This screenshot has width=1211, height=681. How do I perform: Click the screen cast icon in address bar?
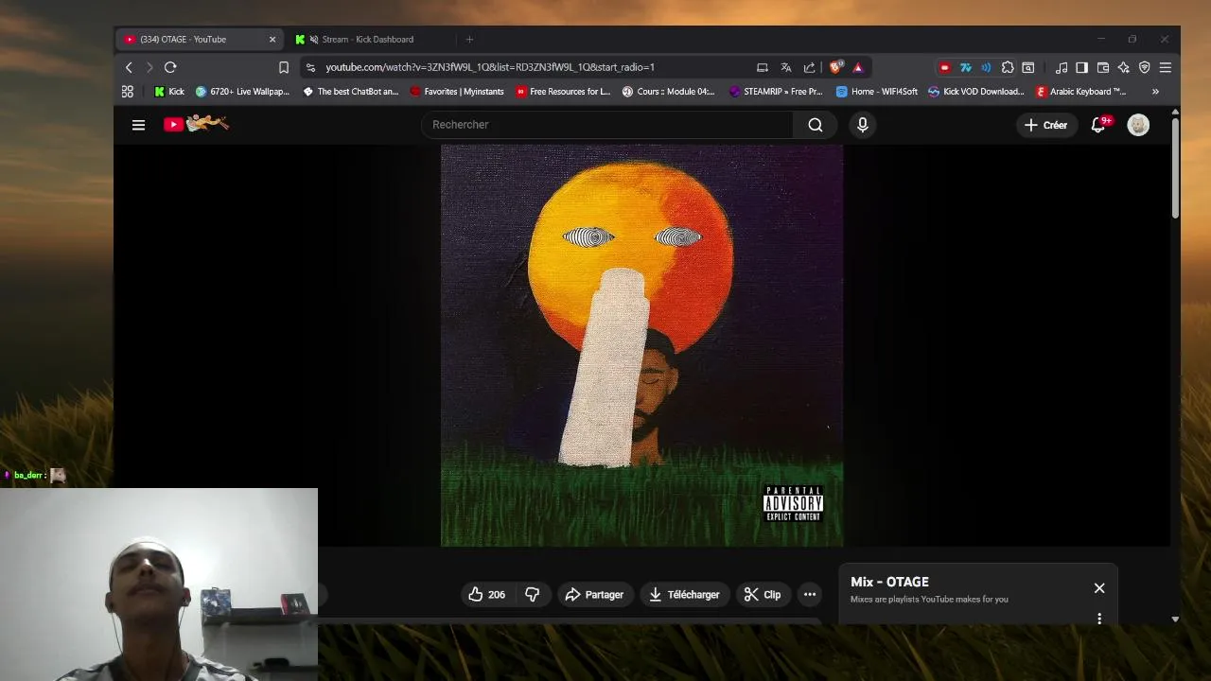pos(762,67)
